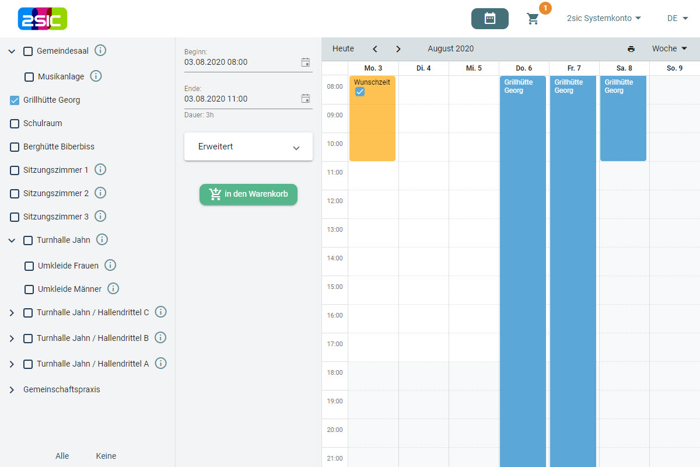Click the Heute button
The image size is (700, 467).
pyautogui.click(x=343, y=49)
